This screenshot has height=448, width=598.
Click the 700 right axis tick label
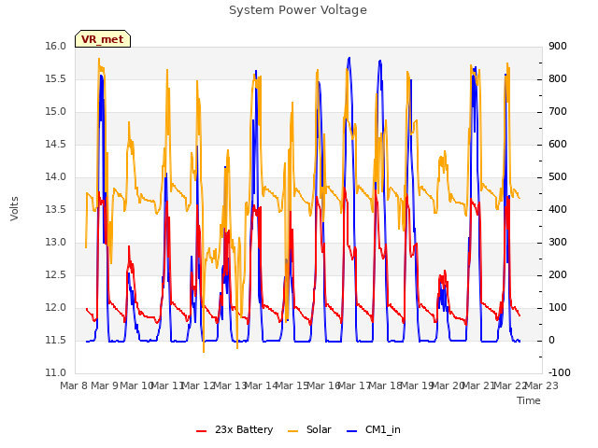(x=558, y=112)
